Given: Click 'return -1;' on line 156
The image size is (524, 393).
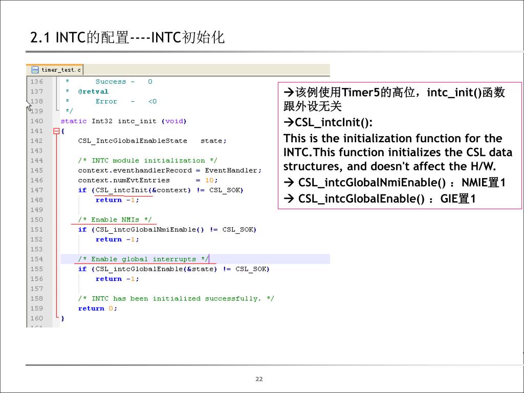Looking at the screenshot, I should (117, 279).
